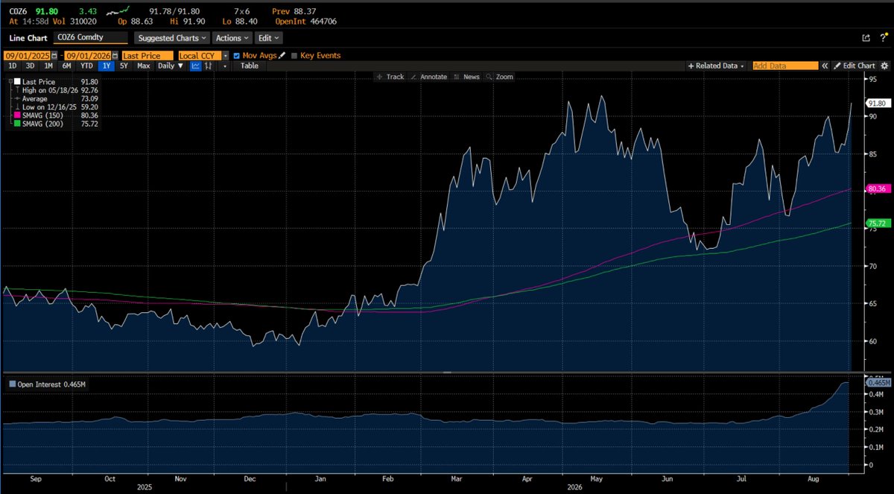Edit moving averages with pencil icon
The height and width of the screenshot is (494, 894).
282,56
